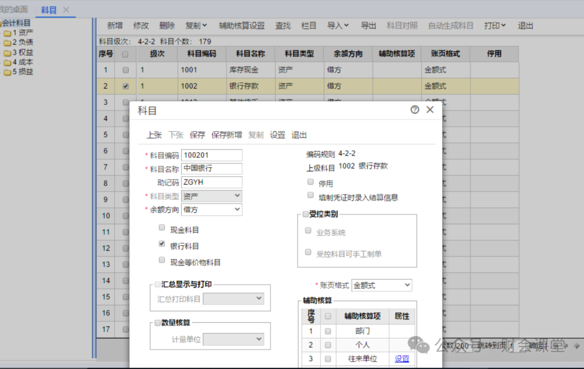Click the help question mark icon
The image size is (584, 369).
[x=415, y=110]
